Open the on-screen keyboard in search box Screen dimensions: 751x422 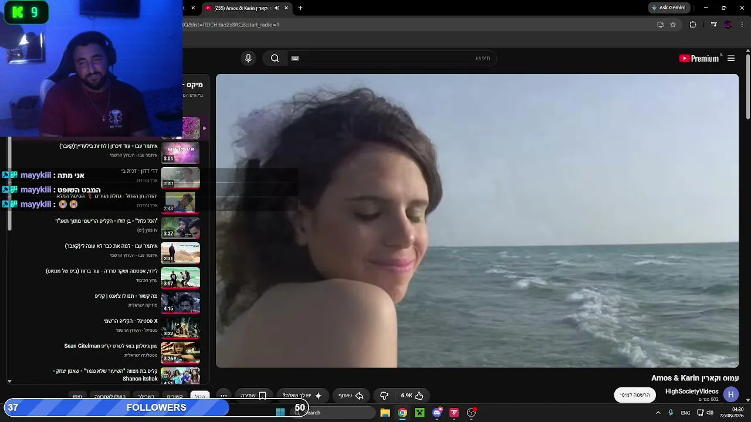tap(295, 58)
